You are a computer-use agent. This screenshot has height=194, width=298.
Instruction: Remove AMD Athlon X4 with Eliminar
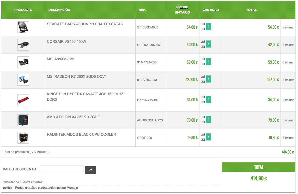pyautogui.click(x=288, y=120)
